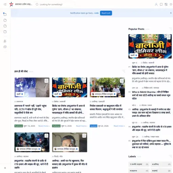Click Published badge on the जुल॰ 14 post
Screen dimensions: 173x173
click(x=19, y=126)
